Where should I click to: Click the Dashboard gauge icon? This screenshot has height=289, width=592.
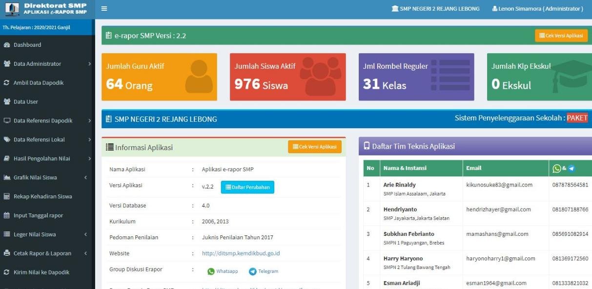point(7,45)
